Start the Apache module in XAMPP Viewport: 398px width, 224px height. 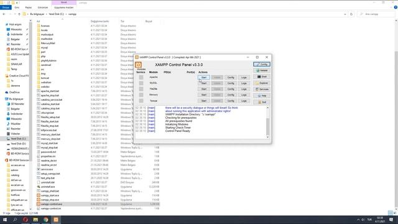tap(204, 77)
